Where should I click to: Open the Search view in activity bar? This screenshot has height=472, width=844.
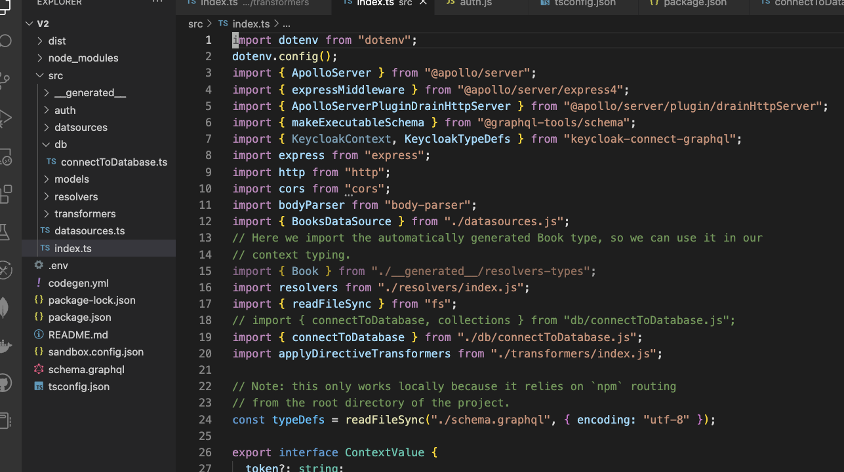coord(5,41)
